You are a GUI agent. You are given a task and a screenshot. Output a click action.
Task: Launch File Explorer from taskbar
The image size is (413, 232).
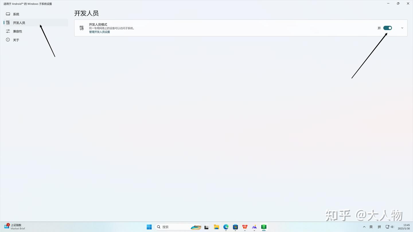pyautogui.click(x=216, y=227)
